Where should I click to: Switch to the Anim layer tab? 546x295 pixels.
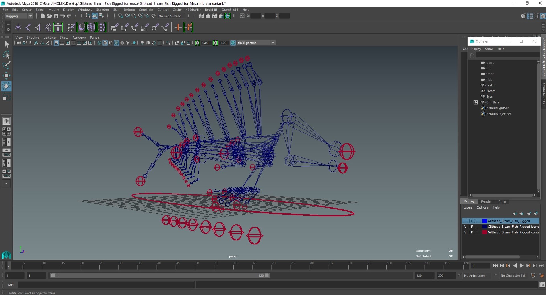502,201
